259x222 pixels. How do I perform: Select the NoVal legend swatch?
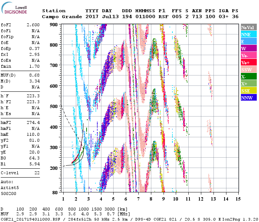(248, 27)
